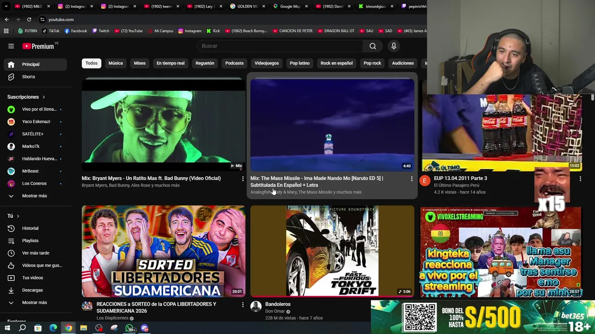
Task: Open MrBeast subscription channel
Action: [x=35, y=171]
